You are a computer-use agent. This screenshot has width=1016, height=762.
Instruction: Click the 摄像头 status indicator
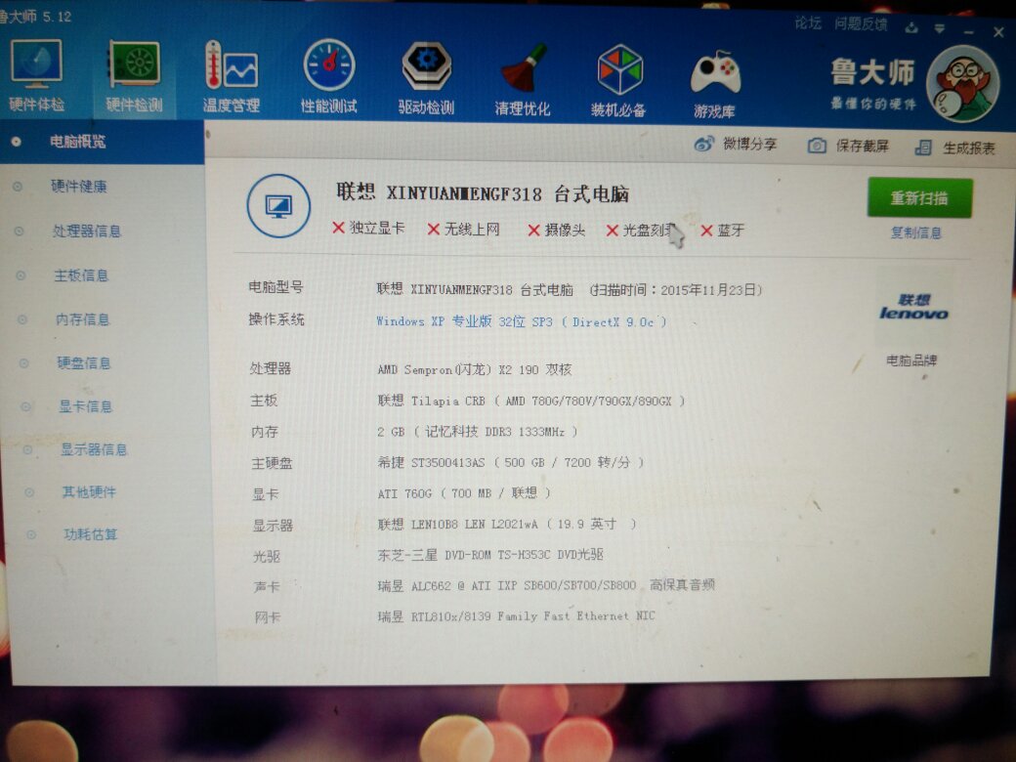(x=557, y=230)
